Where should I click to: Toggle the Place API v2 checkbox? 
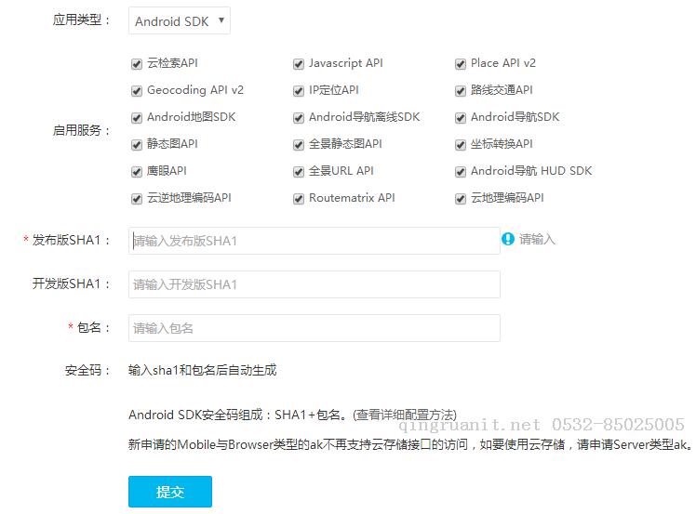point(461,64)
